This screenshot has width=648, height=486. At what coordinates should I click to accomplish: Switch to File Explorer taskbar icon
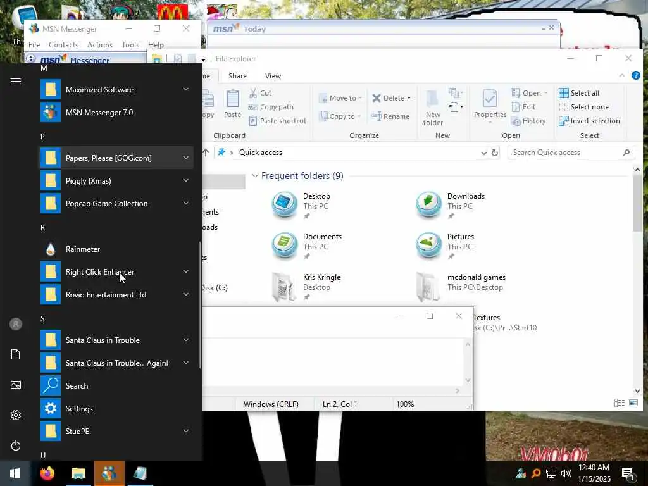[78, 473]
